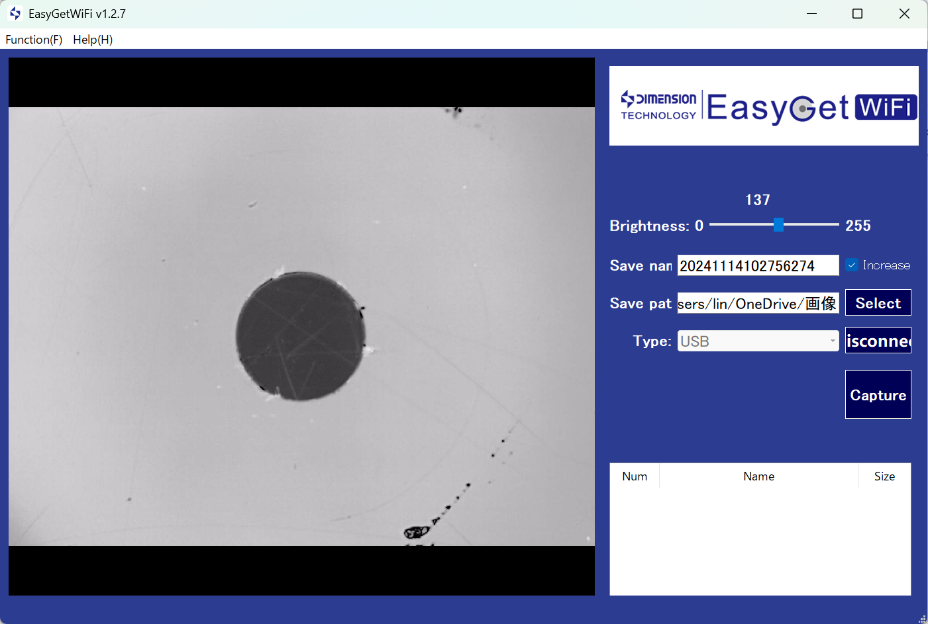Expand the Type dropdown showing USB
Screen dimensions: 928x624
pyautogui.click(x=758, y=341)
